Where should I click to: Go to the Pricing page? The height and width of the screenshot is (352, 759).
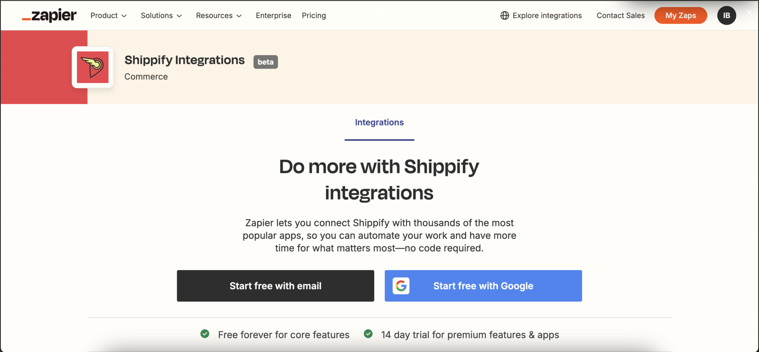[314, 15]
